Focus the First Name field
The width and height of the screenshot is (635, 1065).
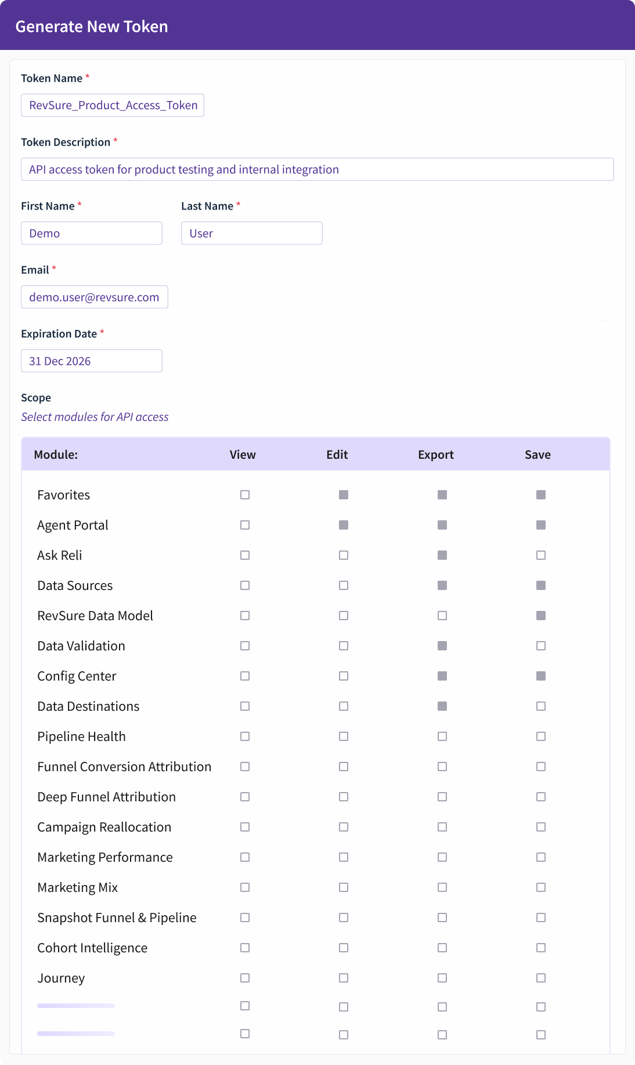pyautogui.click(x=92, y=233)
